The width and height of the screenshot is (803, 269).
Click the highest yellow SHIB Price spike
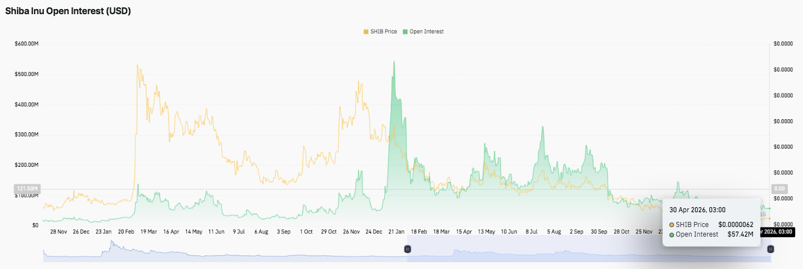coord(137,66)
